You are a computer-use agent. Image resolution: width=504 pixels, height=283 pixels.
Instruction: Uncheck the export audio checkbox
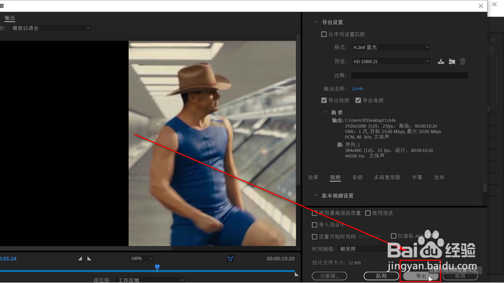[358, 100]
